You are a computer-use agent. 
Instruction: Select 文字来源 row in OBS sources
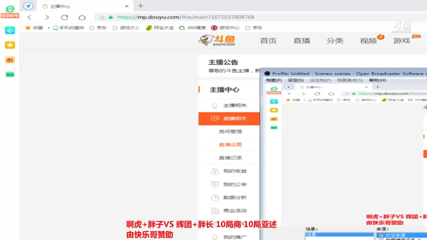[402, 235]
